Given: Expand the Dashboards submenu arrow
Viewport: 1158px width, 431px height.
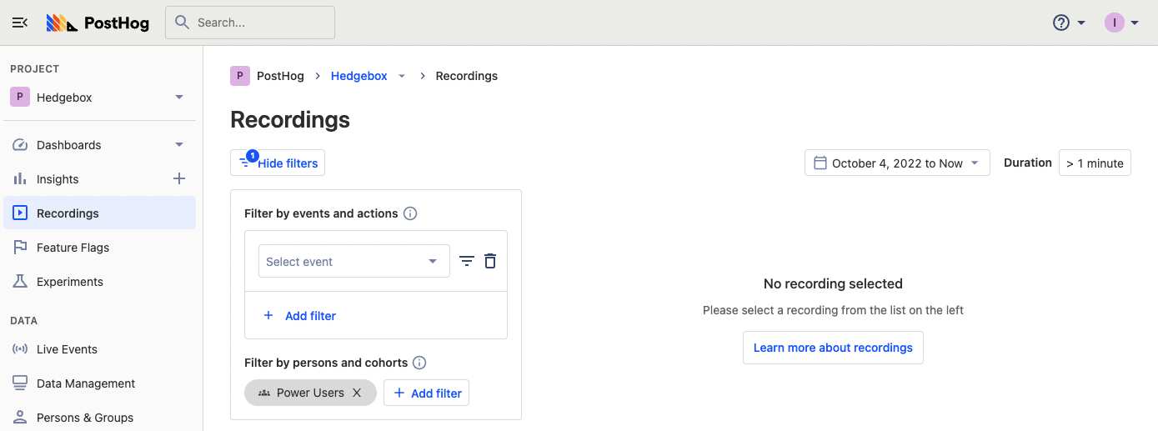Looking at the screenshot, I should tap(178, 145).
